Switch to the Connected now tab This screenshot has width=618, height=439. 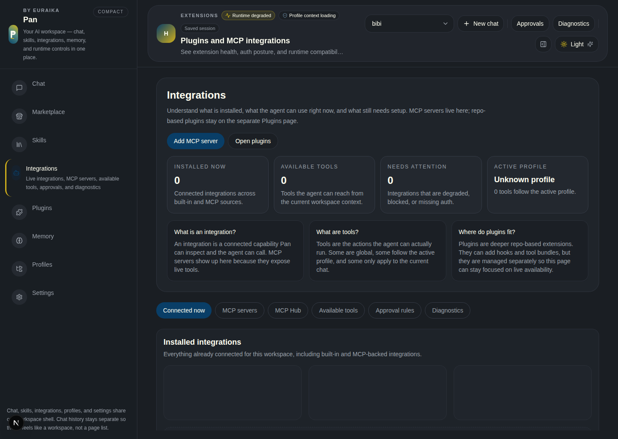[184, 310]
